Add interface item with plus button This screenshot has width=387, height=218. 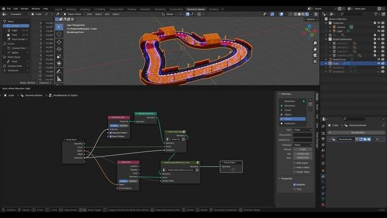pyautogui.click(x=310, y=100)
